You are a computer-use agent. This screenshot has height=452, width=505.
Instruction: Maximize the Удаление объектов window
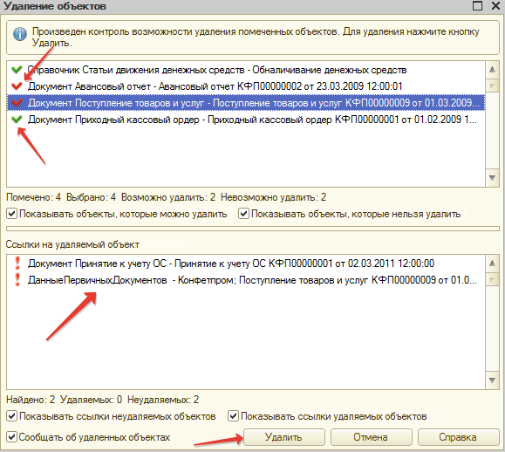click(x=477, y=5)
